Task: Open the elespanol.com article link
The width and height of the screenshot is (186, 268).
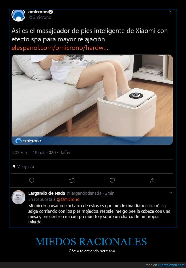Action: [60, 48]
